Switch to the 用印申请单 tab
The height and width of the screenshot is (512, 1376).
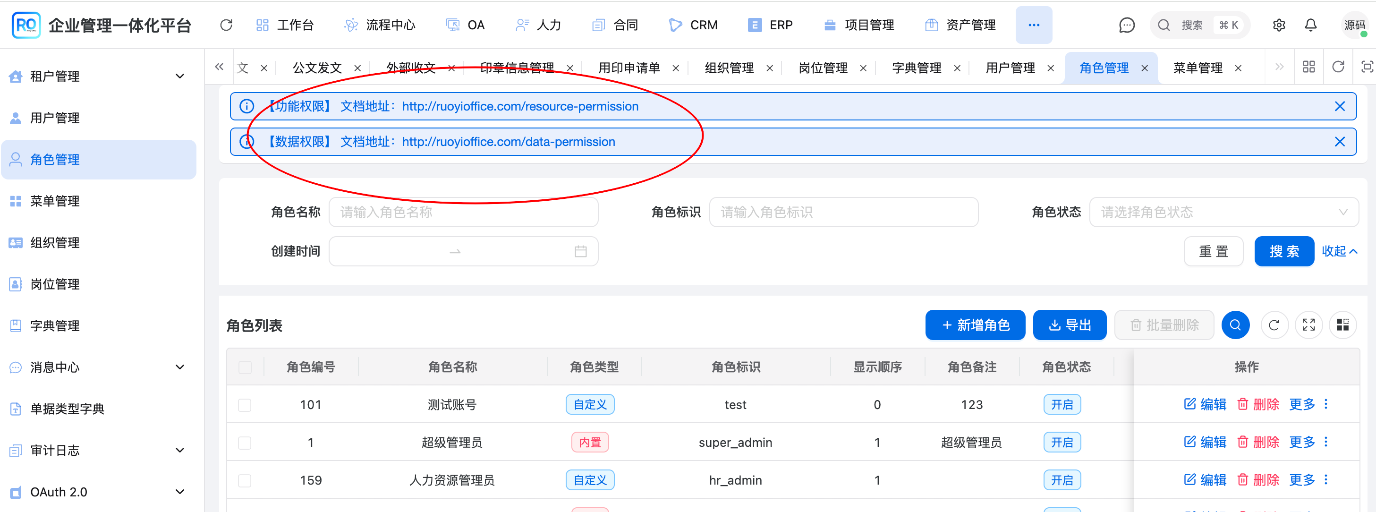(x=629, y=68)
